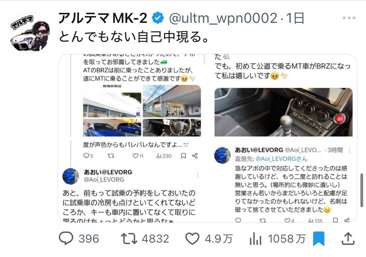Click the vertical scrollbar thumb on the right
Viewport: 366px width, 257px height.
(x=362, y=190)
